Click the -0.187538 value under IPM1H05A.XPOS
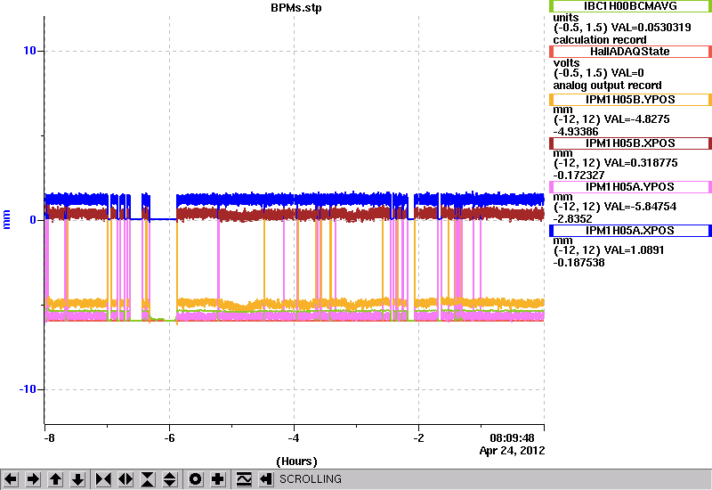This screenshot has width=712, height=490. pyautogui.click(x=578, y=263)
